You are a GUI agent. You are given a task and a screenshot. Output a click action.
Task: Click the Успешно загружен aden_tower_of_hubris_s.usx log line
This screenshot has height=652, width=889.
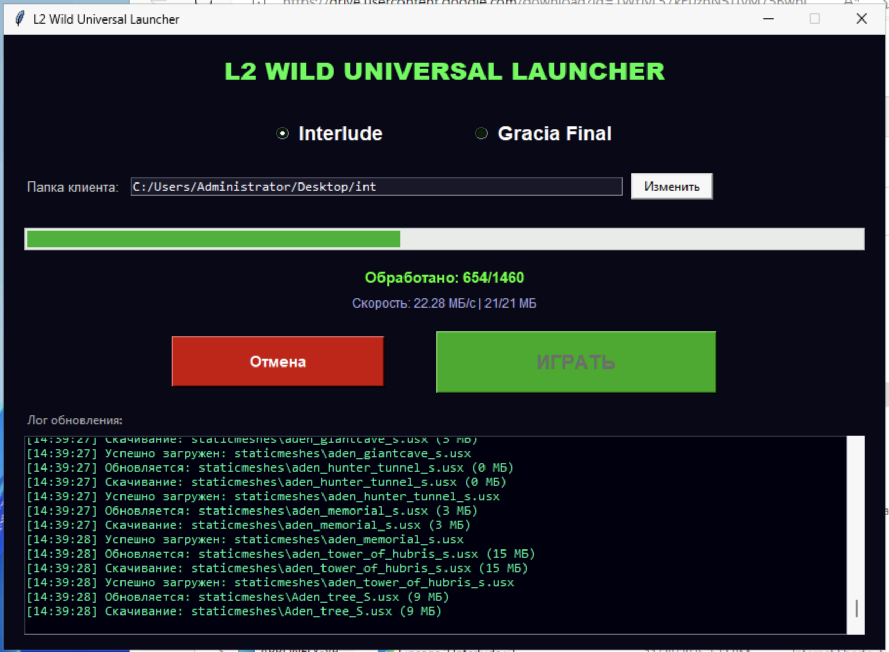tap(270, 583)
